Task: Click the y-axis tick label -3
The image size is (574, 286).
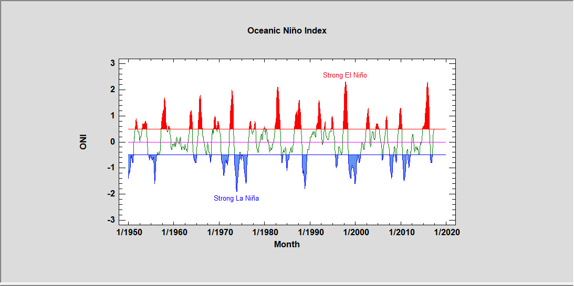Action: point(111,220)
